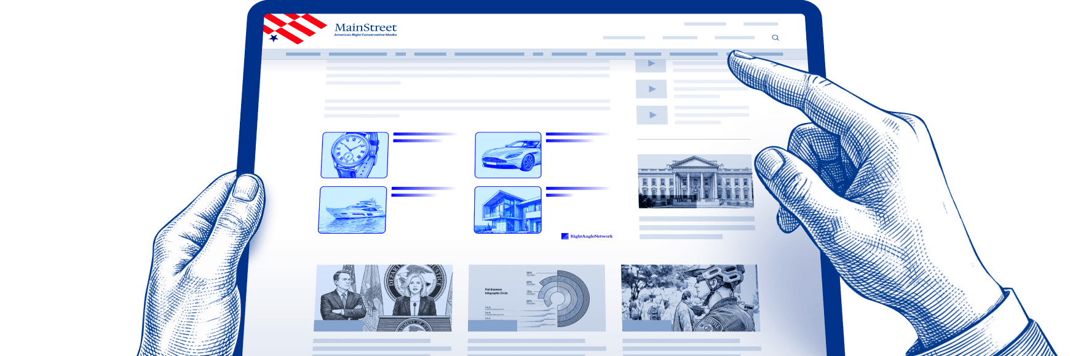Select the modern house ad thumbnail

pos(508,210)
